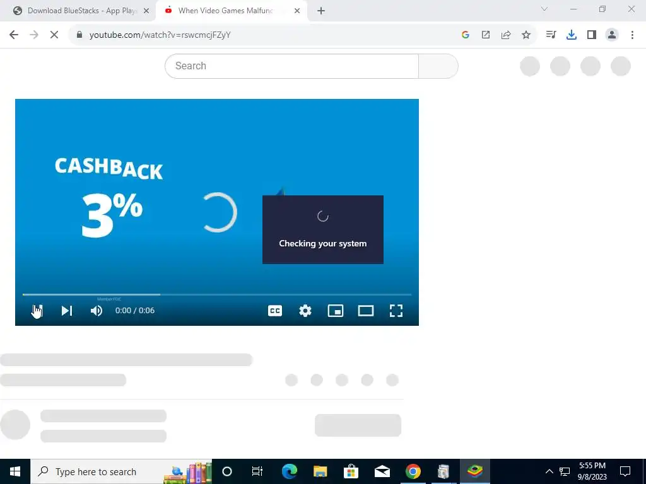Open the Chrome profile avatar
The width and height of the screenshot is (646, 484).
(x=612, y=35)
